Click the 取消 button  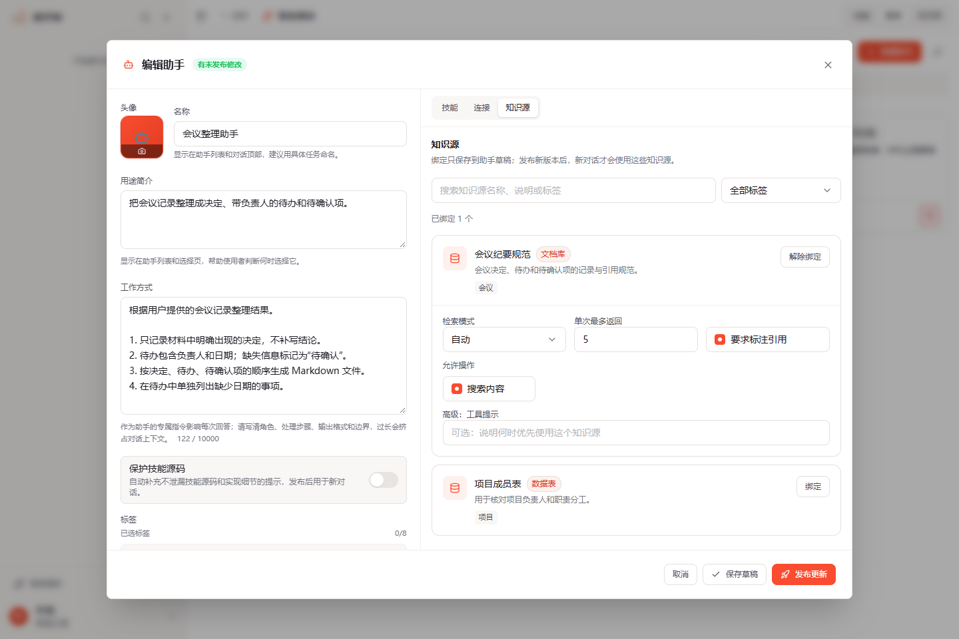coord(681,574)
